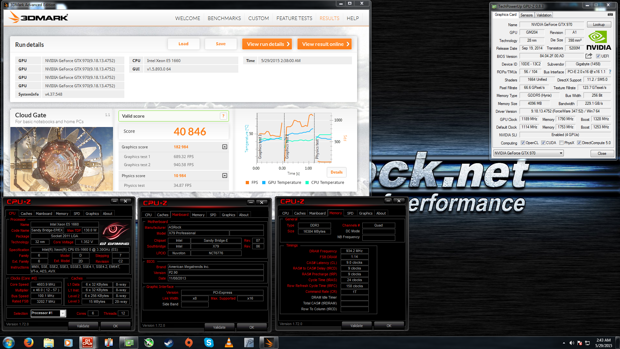Screen dimensions: 620x349
Task: Toggle the PhysX checkbox in GPU-Z
Action: (x=561, y=143)
